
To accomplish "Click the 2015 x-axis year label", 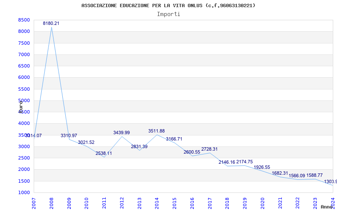I will pos(174,203).
